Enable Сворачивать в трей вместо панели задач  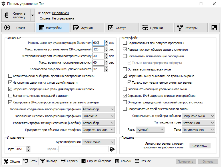click(x=125, y=109)
